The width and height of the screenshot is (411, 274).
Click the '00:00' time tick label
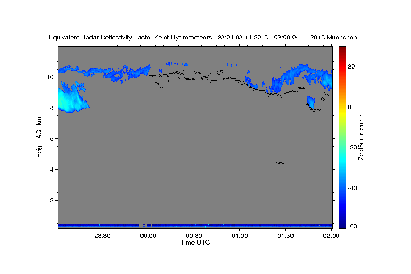click(x=148, y=236)
